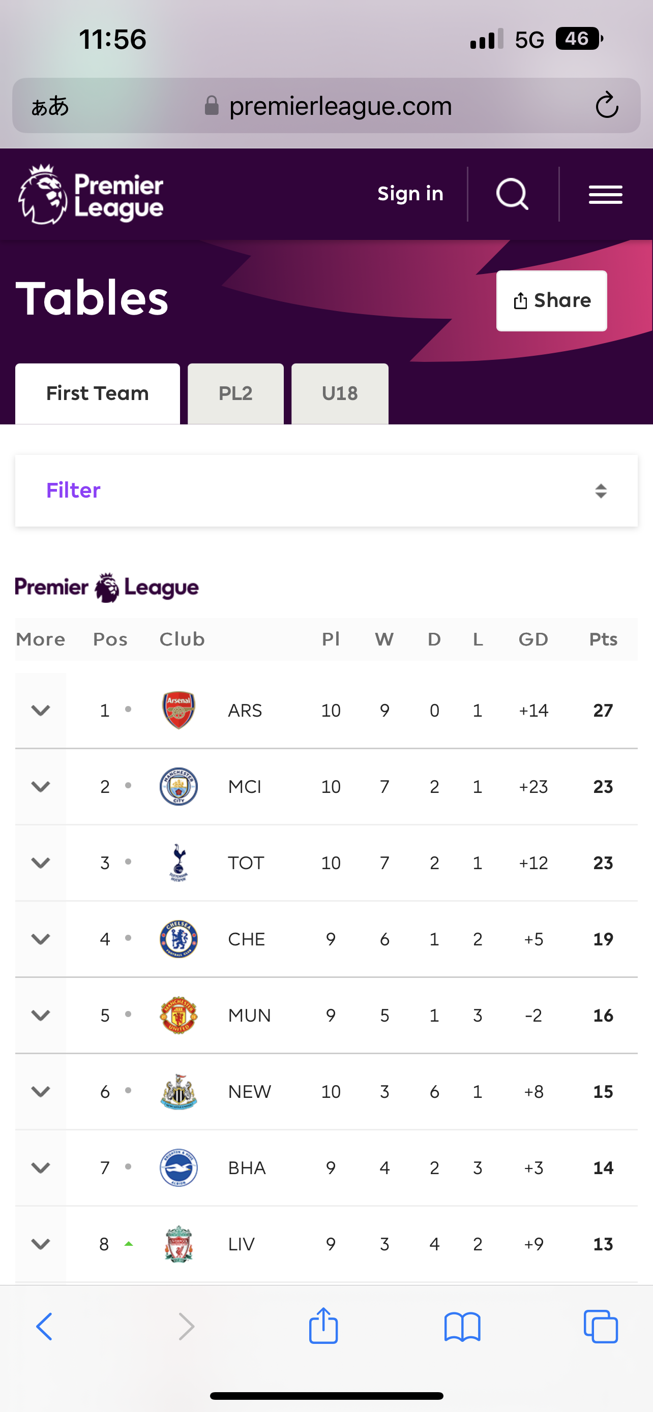This screenshot has height=1412, width=653.
Task: Go back to previous page
Action: click(x=44, y=1327)
